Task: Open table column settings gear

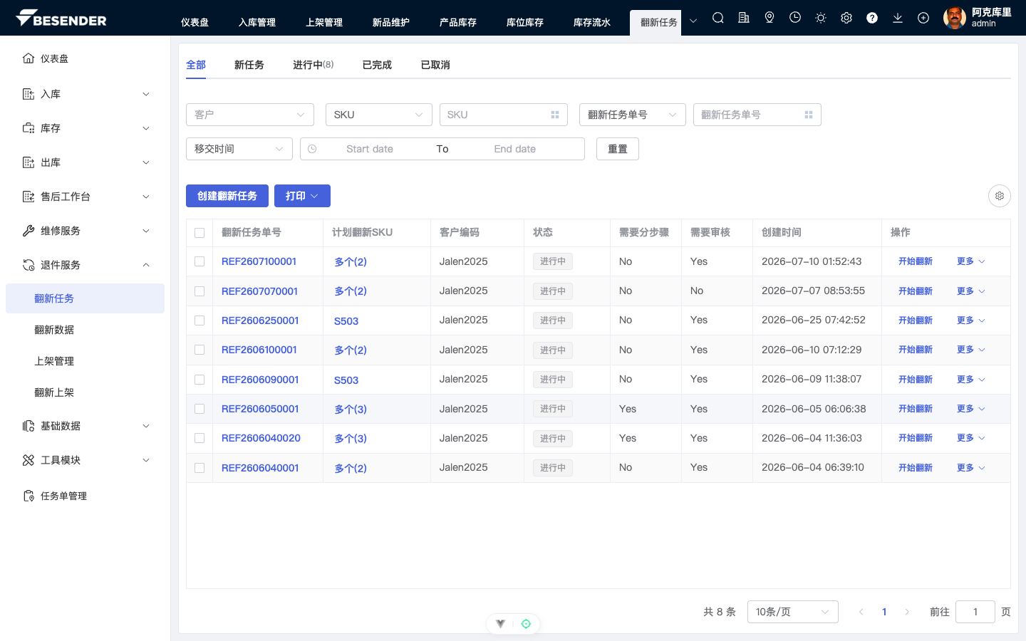Action: point(1000,196)
